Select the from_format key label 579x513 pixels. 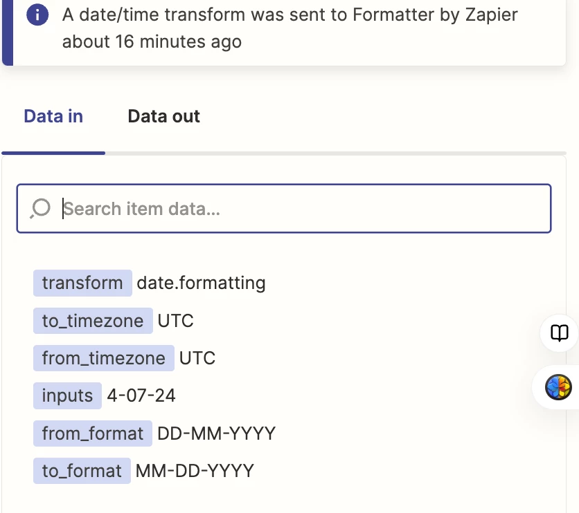pyautogui.click(x=92, y=433)
